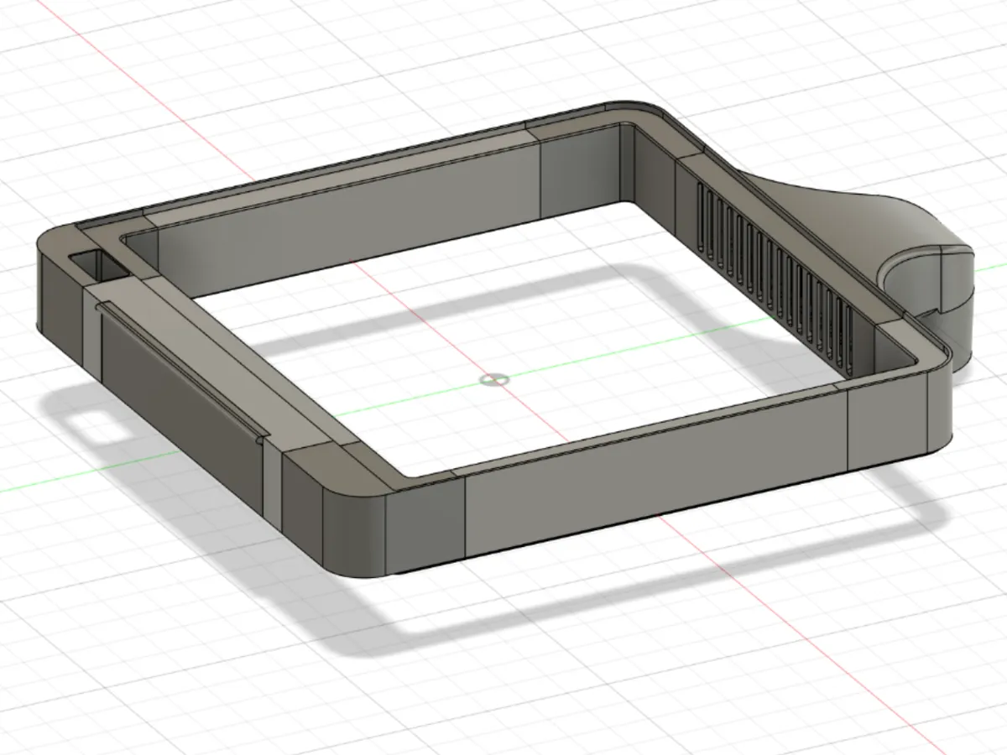
Task: Select the square cutout hole in frame corner
Action: tap(98, 265)
